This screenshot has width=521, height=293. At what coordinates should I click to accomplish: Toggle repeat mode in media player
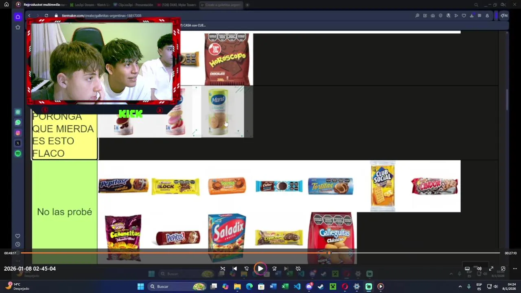298,269
